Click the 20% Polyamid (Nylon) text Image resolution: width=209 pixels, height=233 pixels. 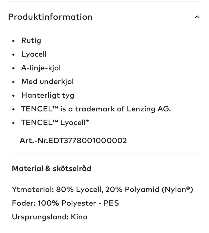click(x=149, y=190)
